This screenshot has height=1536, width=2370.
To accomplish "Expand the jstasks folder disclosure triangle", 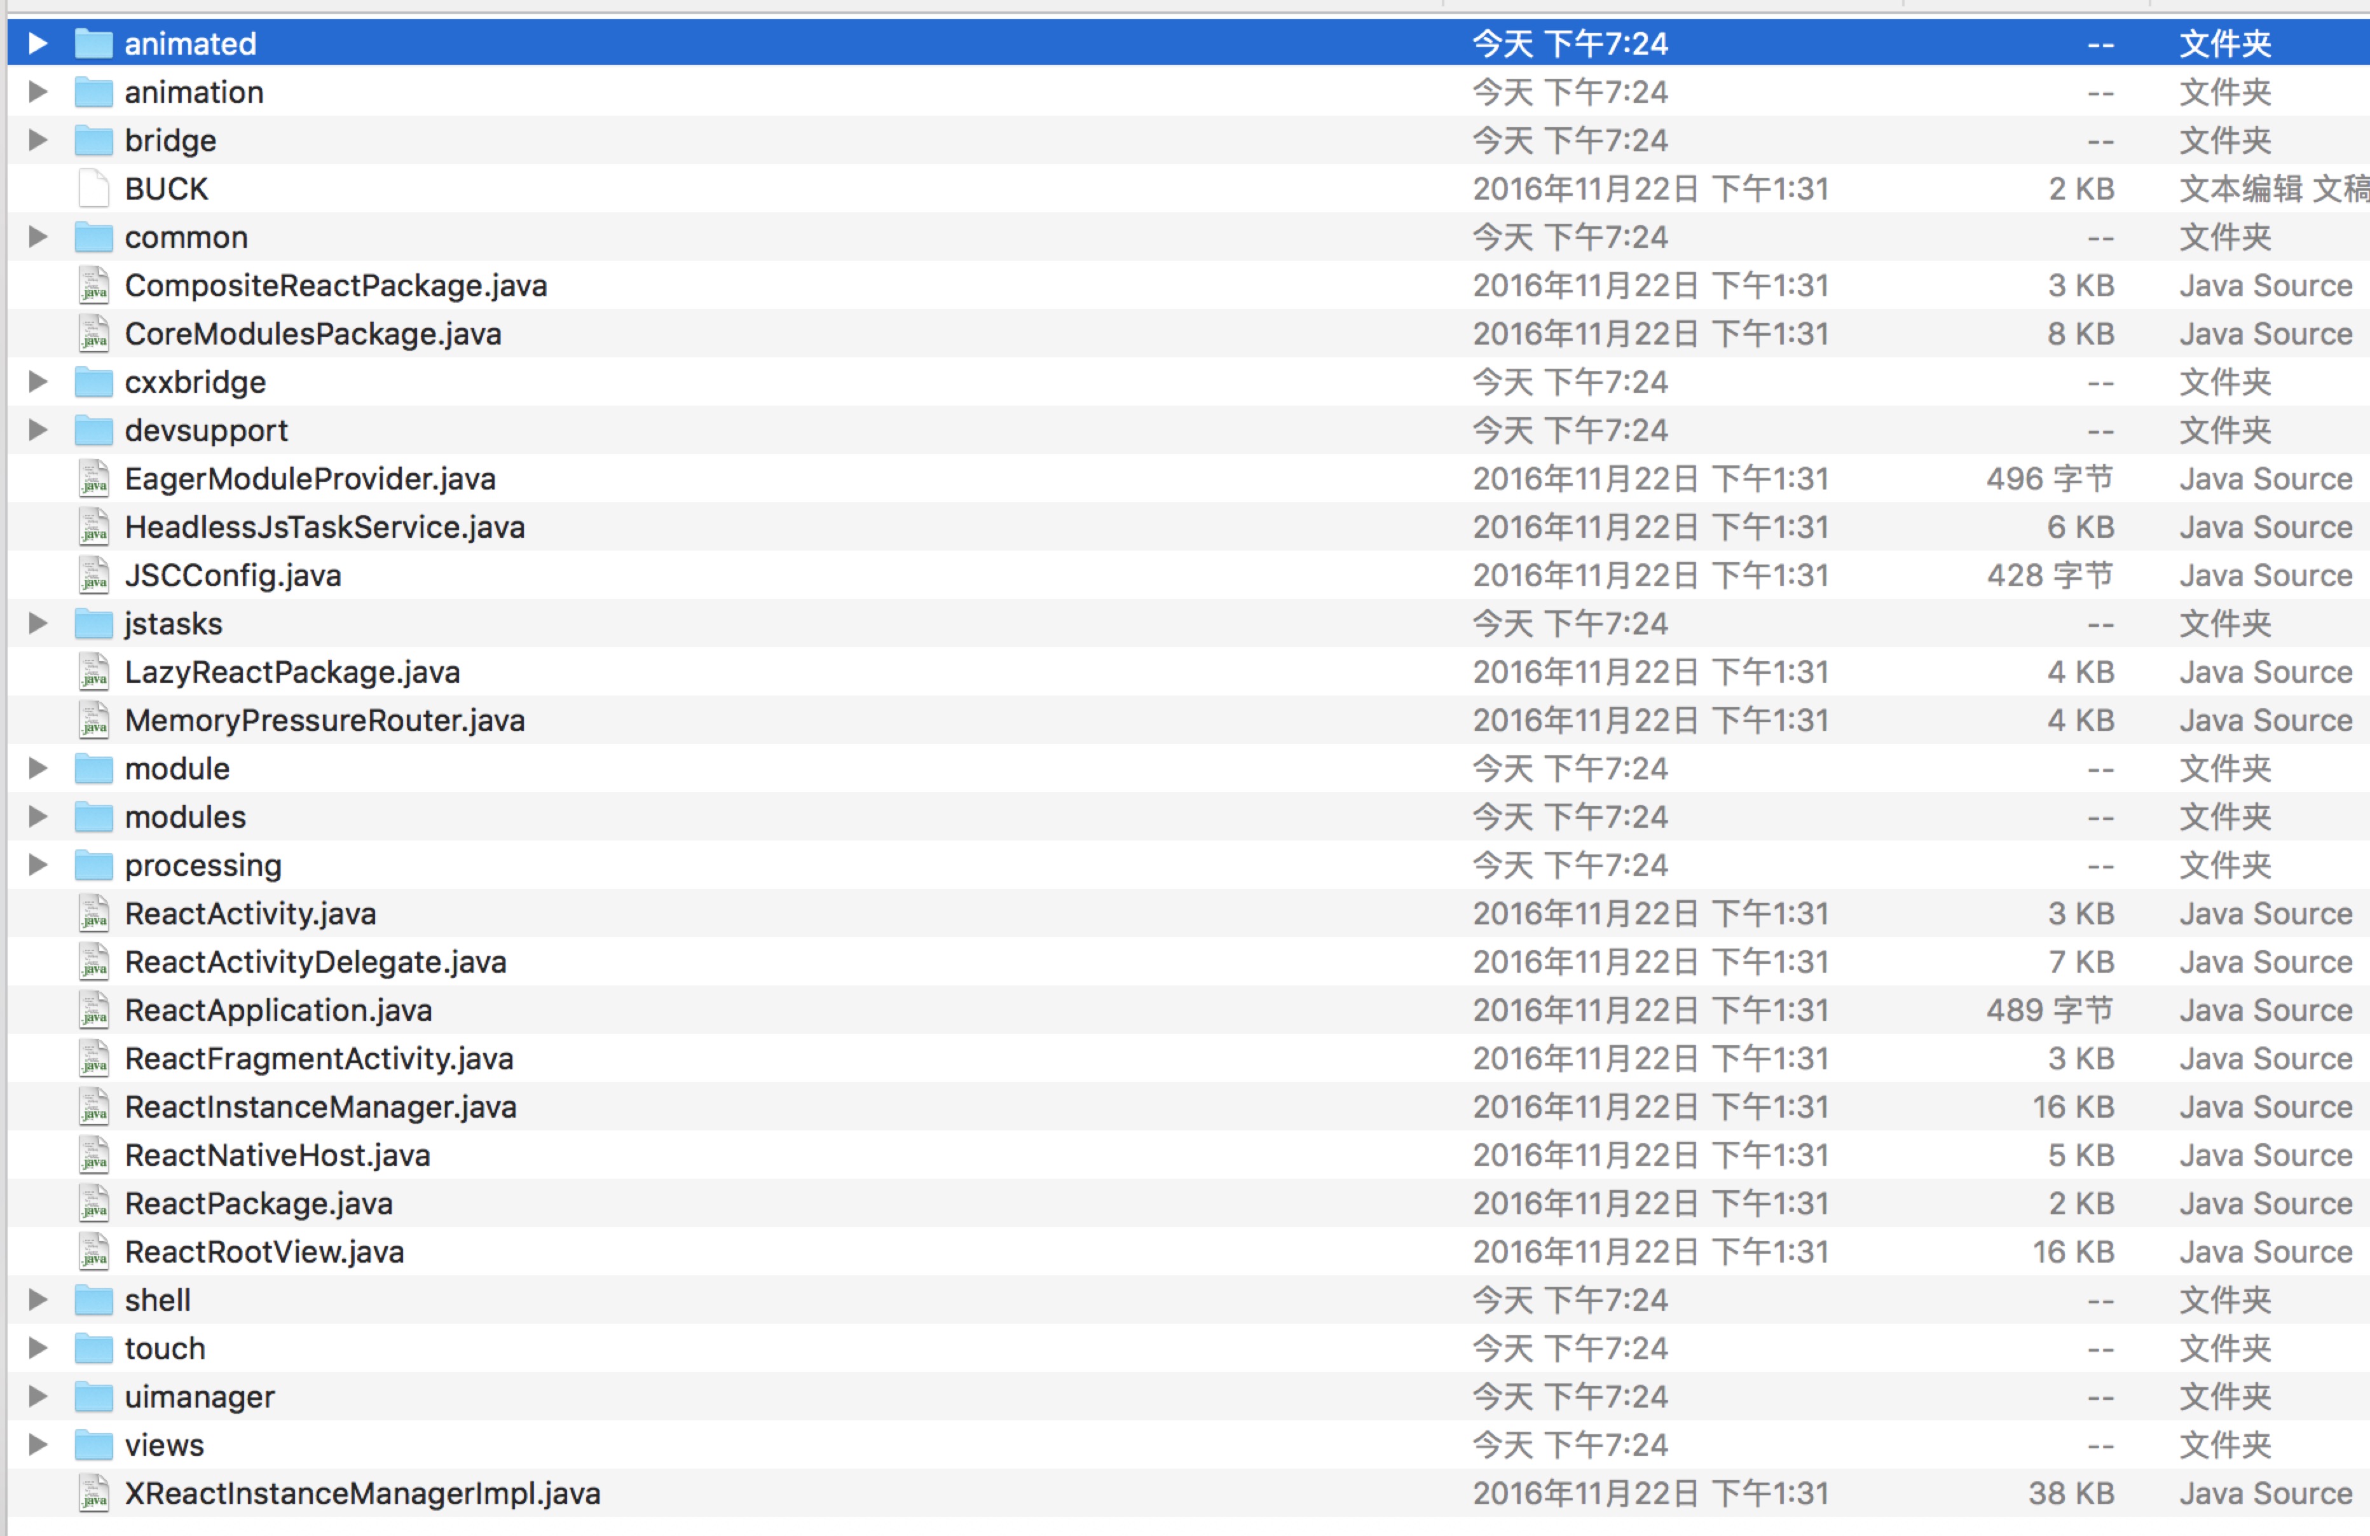I will (38, 622).
